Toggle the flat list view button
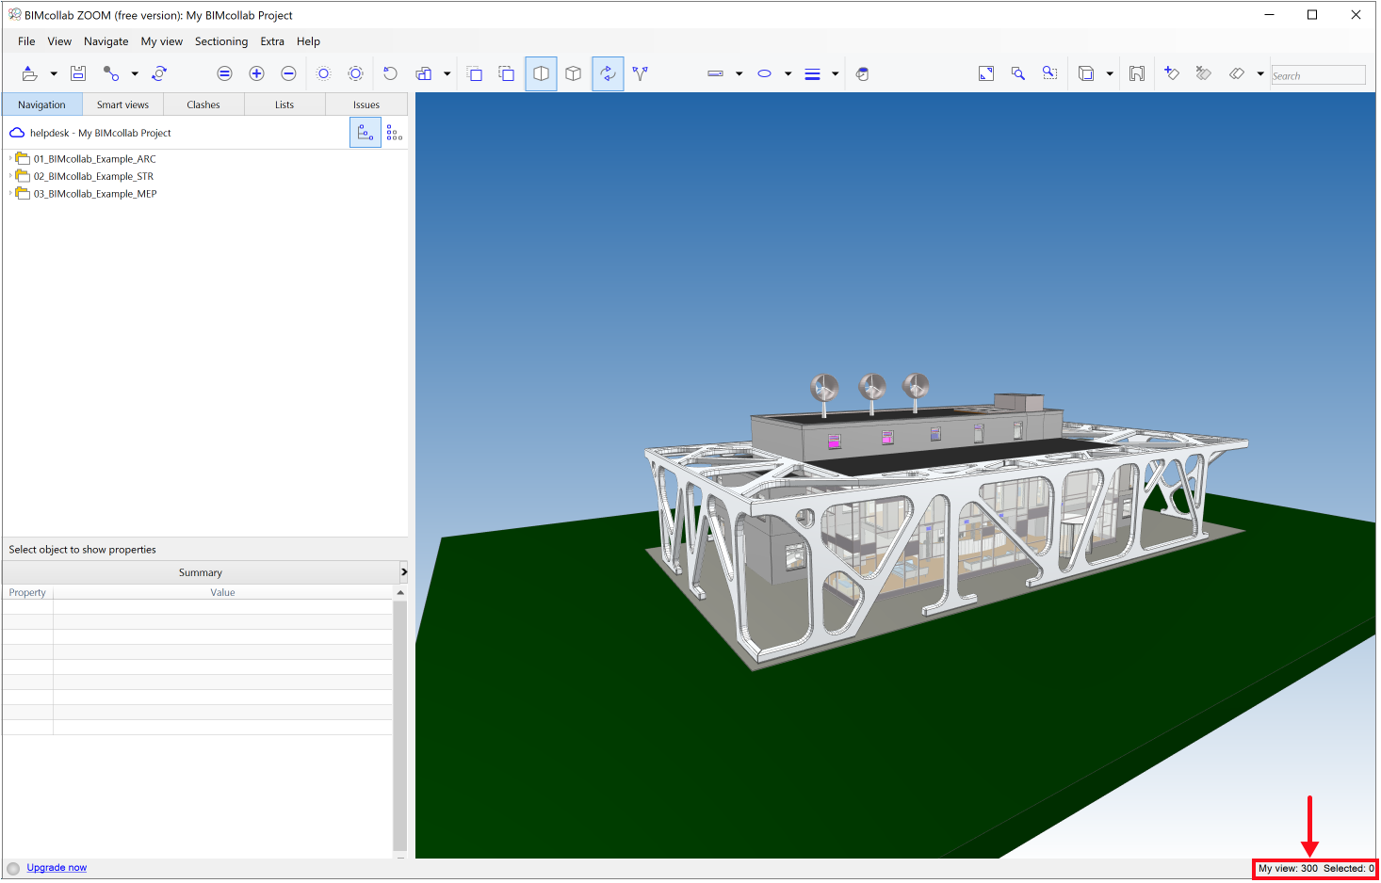This screenshot has height=883, width=1381. pyautogui.click(x=395, y=133)
